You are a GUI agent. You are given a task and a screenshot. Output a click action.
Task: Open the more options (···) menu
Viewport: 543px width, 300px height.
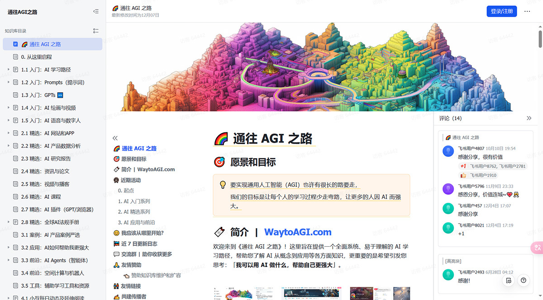[x=526, y=11]
